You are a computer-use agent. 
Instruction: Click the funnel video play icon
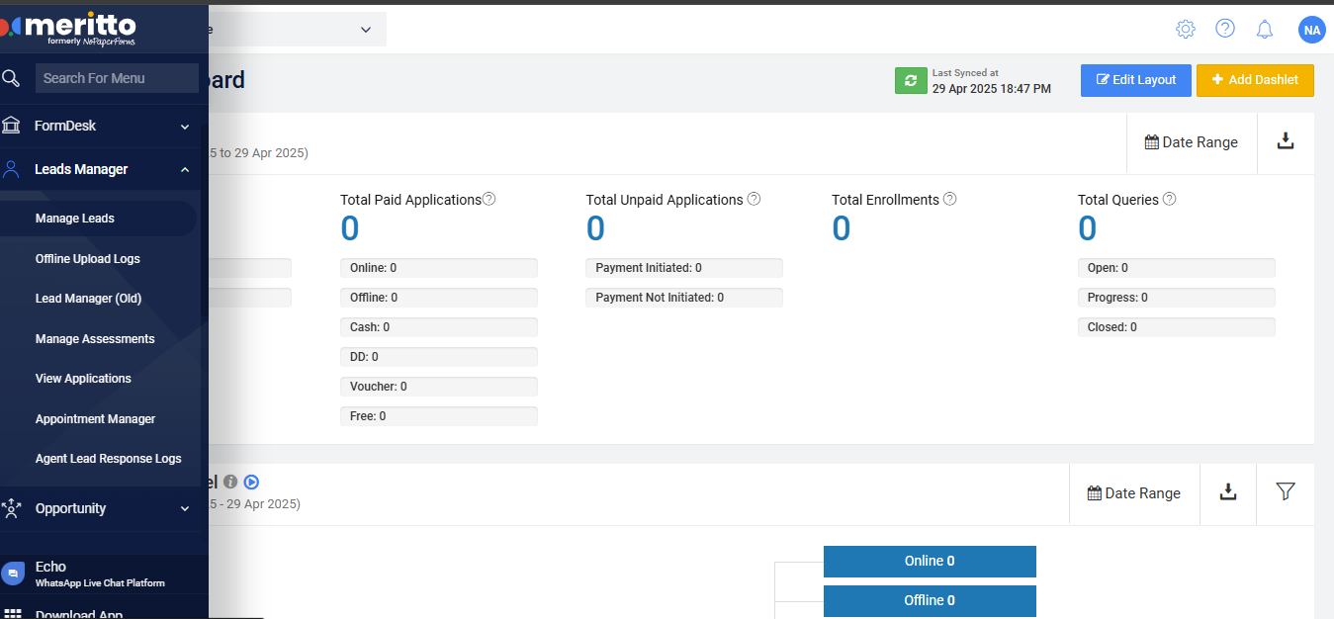(x=251, y=483)
